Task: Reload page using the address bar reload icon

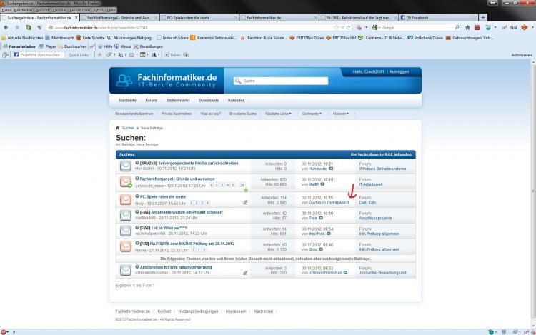Action: tap(348, 27)
